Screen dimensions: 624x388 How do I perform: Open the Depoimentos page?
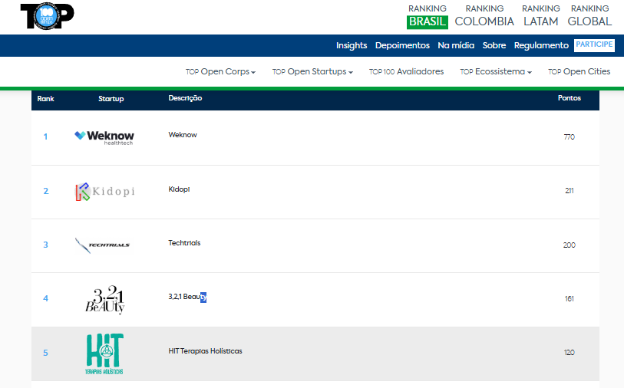(402, 45)
